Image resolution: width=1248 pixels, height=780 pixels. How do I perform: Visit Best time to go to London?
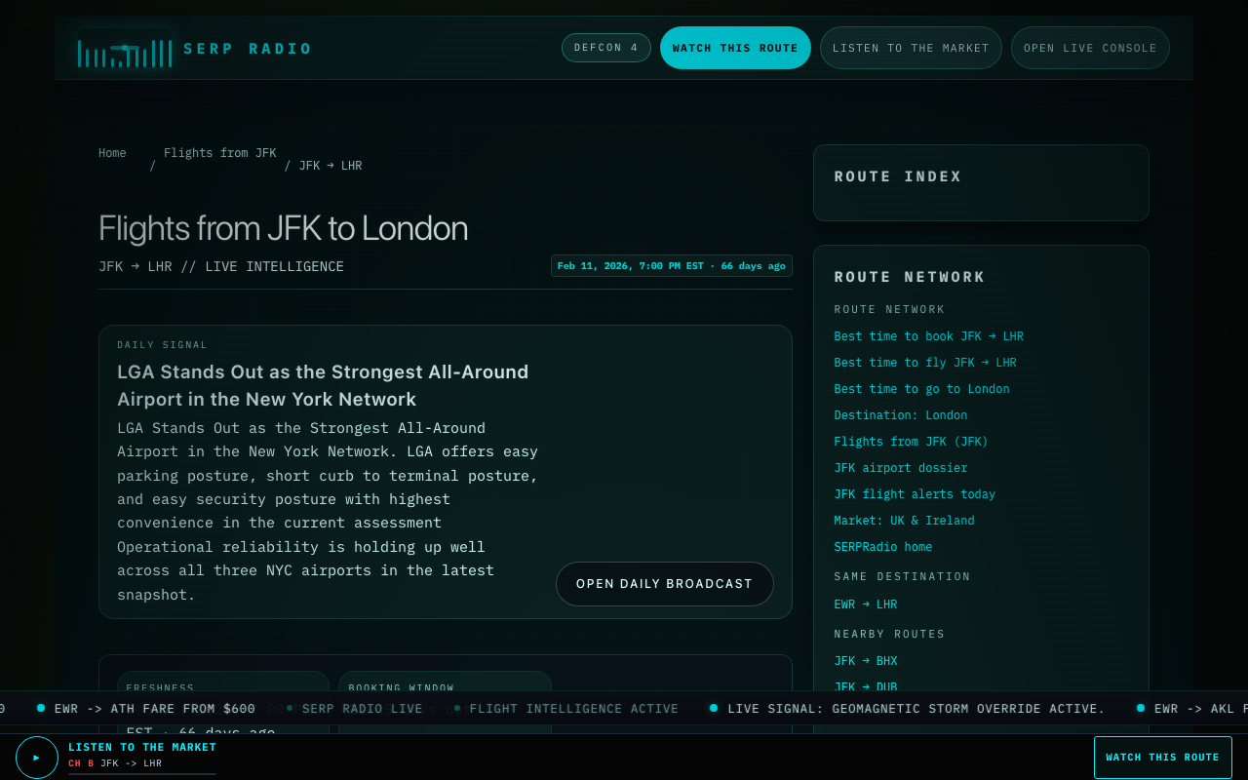(x=921, y=389)
